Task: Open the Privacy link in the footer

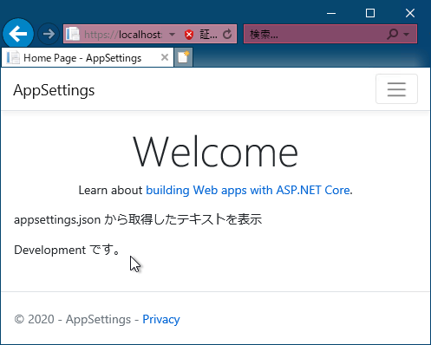Action: point(161,319)
